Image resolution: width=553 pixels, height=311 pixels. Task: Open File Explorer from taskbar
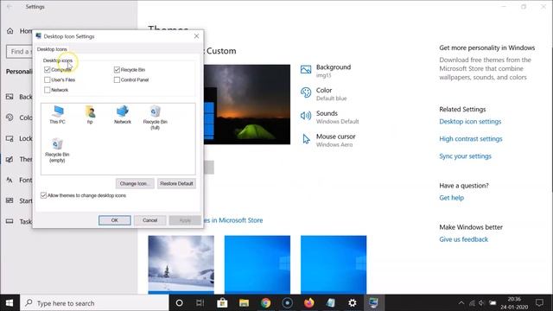pyautogui.click(x=244, y=303)
